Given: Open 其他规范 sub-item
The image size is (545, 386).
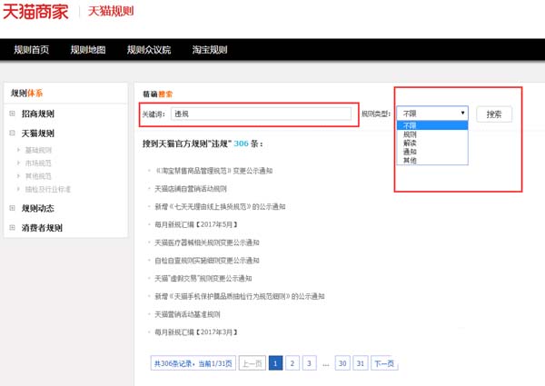Looking at the screenshot, I should coord(38,176).
